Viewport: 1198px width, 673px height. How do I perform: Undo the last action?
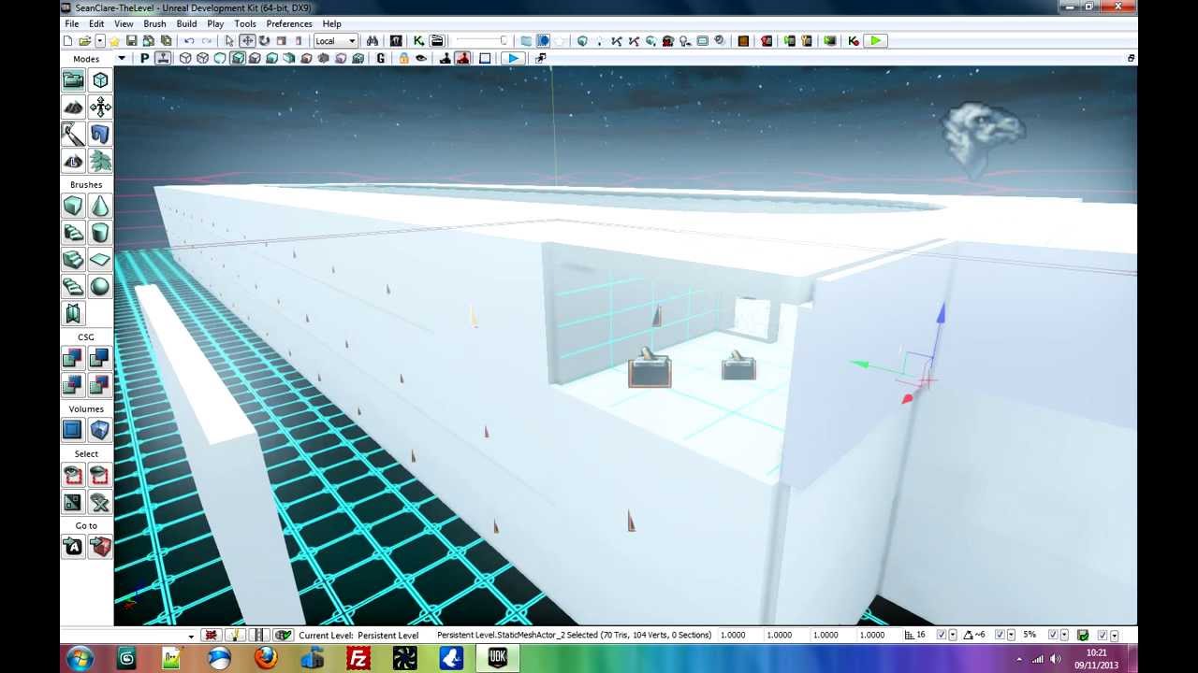pos(189,41)
